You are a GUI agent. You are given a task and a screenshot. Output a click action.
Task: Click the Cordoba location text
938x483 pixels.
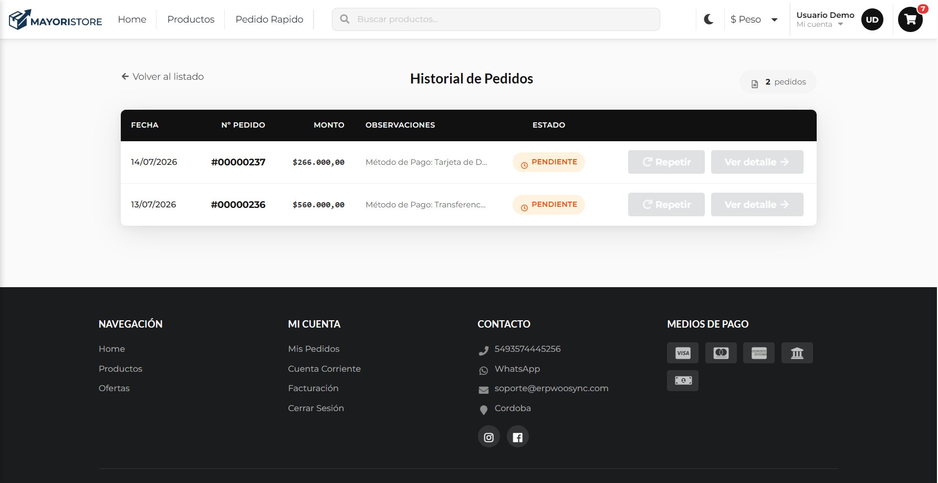click(513, 408)
